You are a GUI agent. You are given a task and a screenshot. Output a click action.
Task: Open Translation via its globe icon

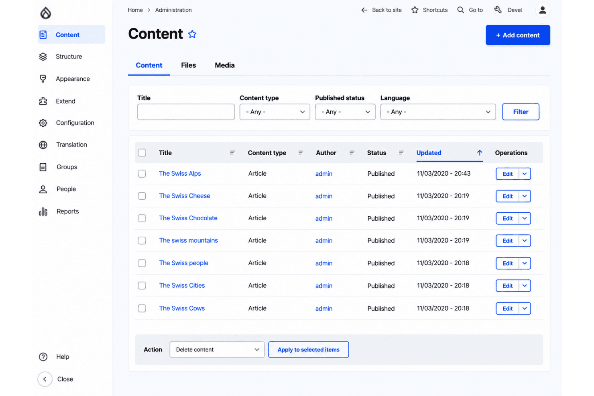point(43,145)
